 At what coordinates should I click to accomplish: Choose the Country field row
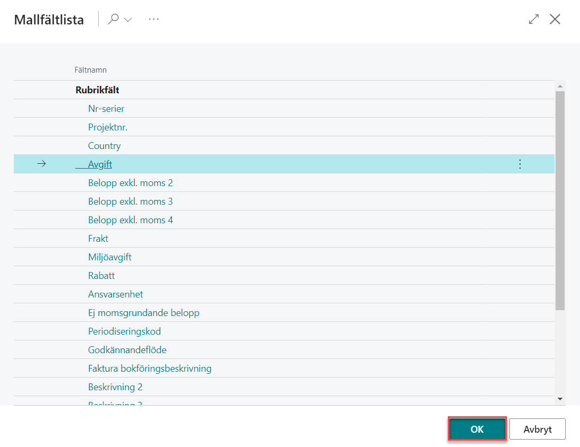coord(105,146)
